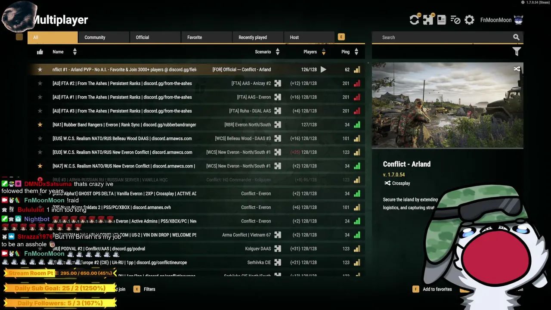Sort servers by Name using sort arrows
551x310 pixels.
pos(74,52)
